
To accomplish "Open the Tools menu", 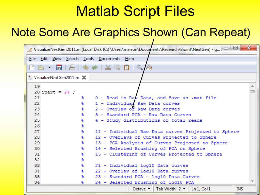I will tap(89, 59).
